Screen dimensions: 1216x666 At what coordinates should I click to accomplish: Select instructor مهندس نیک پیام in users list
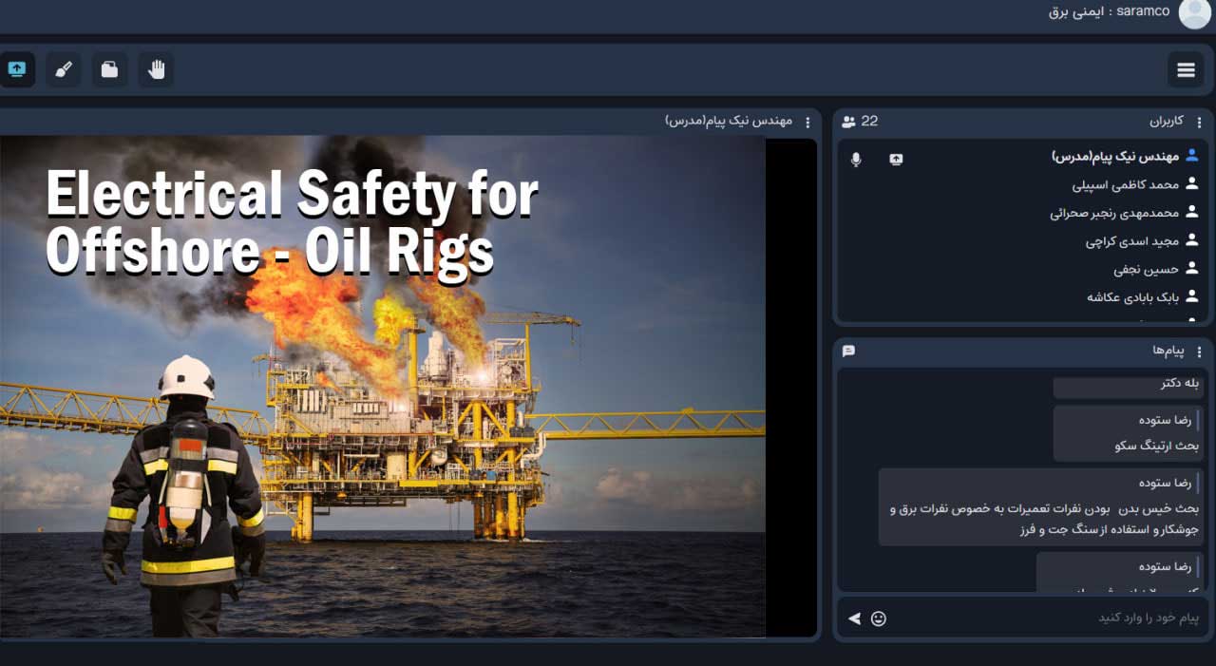click(1115, 157)
